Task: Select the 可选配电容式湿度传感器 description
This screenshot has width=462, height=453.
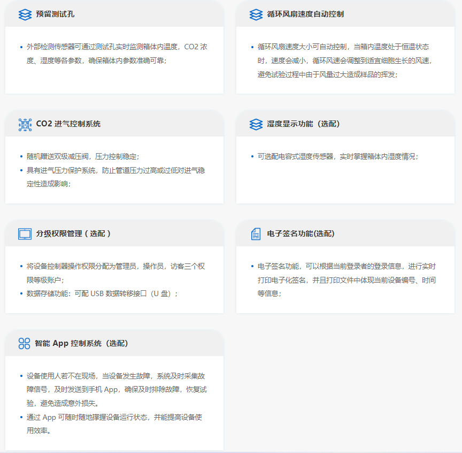Action: point(337,157)
